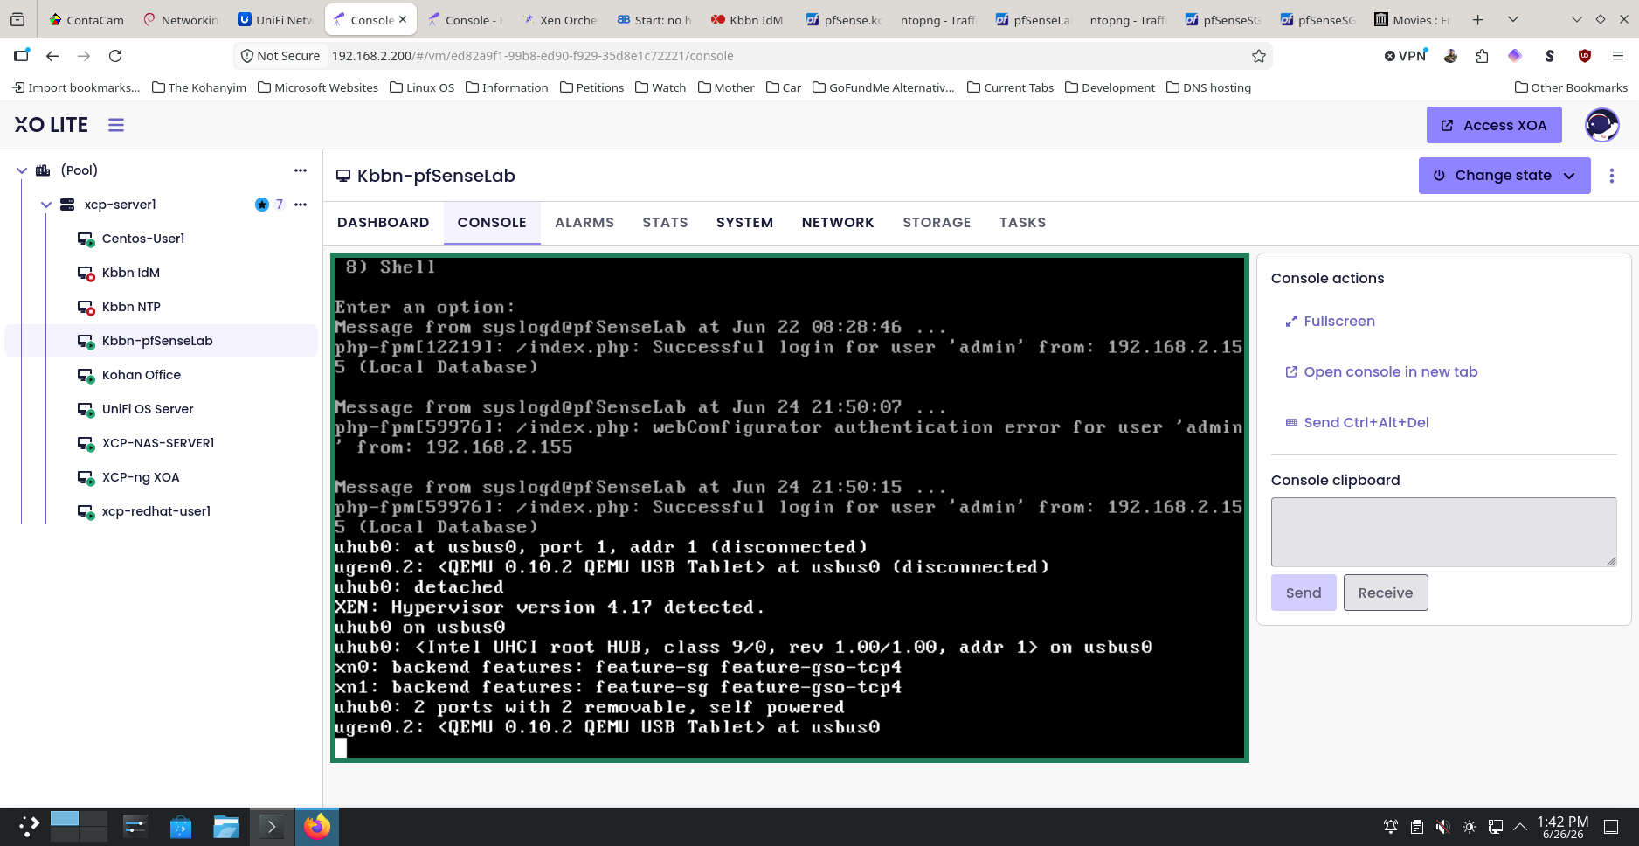Open the Linux OS bookmarks folder
The height and width of the screenshot is (846, 1639).
point(422,87)
